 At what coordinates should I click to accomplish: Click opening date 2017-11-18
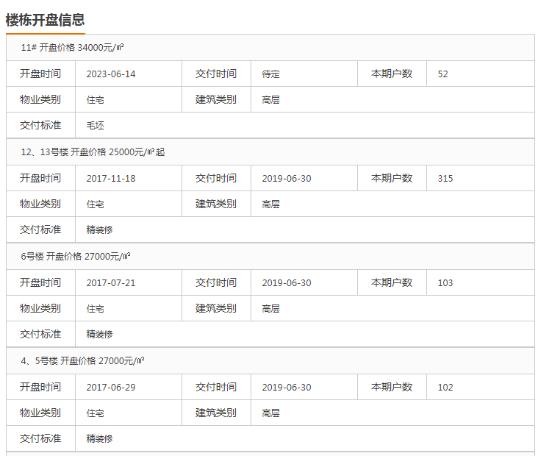tap(111, 178)
